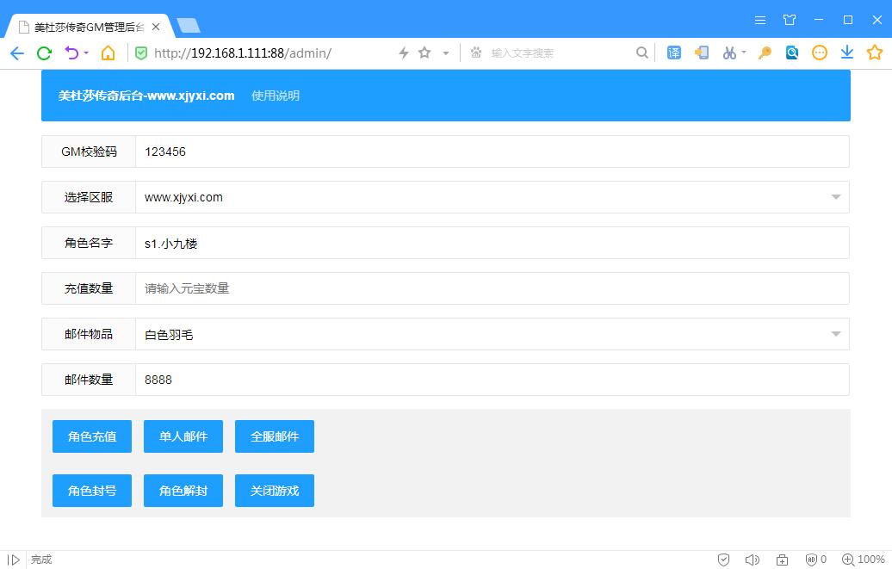Open the 使用说明 link in header
The width and height of the screenshot is (892, 569).
pyautogui.click(x=276, y=96)
